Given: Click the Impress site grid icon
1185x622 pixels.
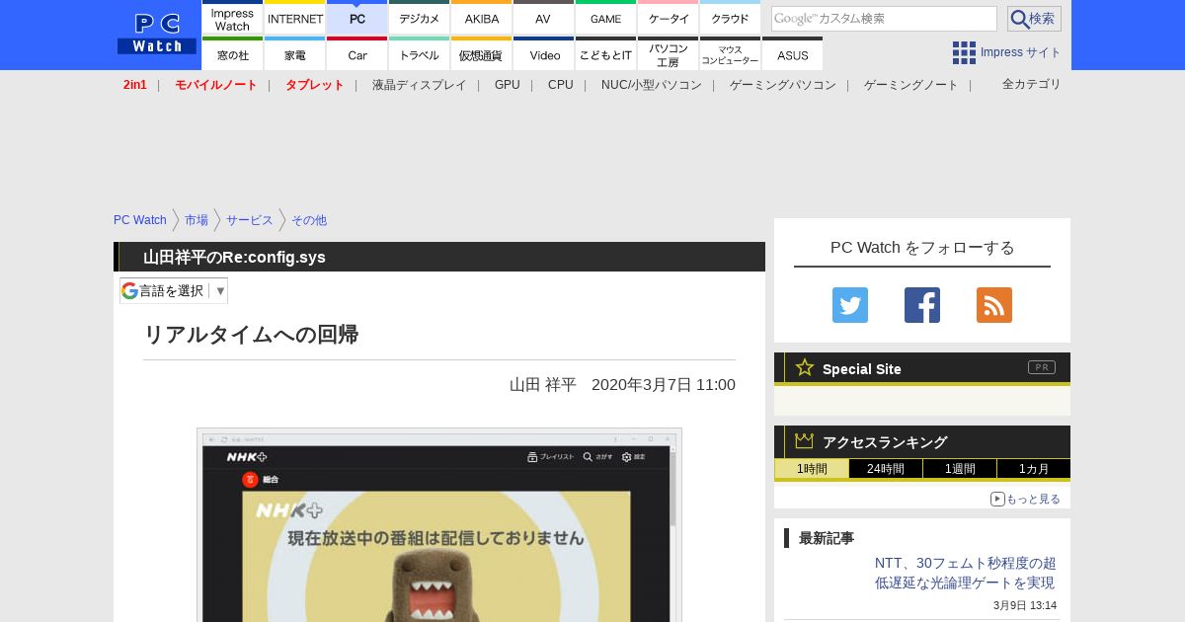Looking at the screenshot, I should pyautogui.click(x=964, y=52).
